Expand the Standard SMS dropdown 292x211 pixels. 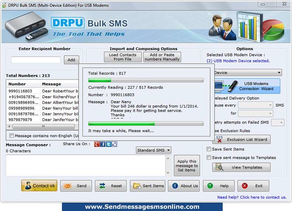pos(154,150)
